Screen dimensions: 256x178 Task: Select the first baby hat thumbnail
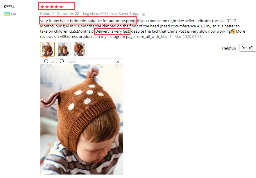47,49
